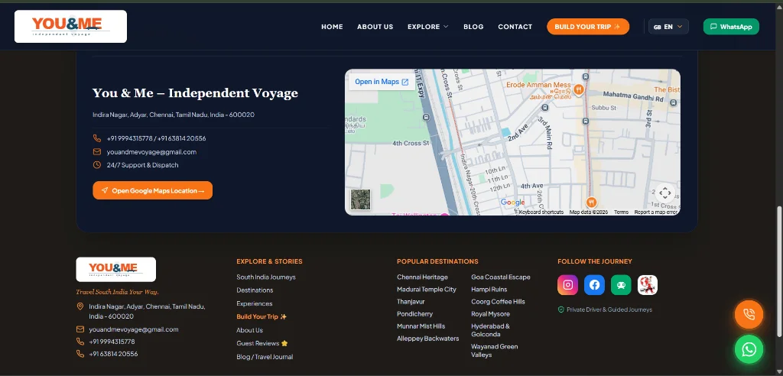Image resolution: width=783 pixels, height=376 pixels.
Task: Click Keyboard shortcuts on the map
Action: (541, 212)
